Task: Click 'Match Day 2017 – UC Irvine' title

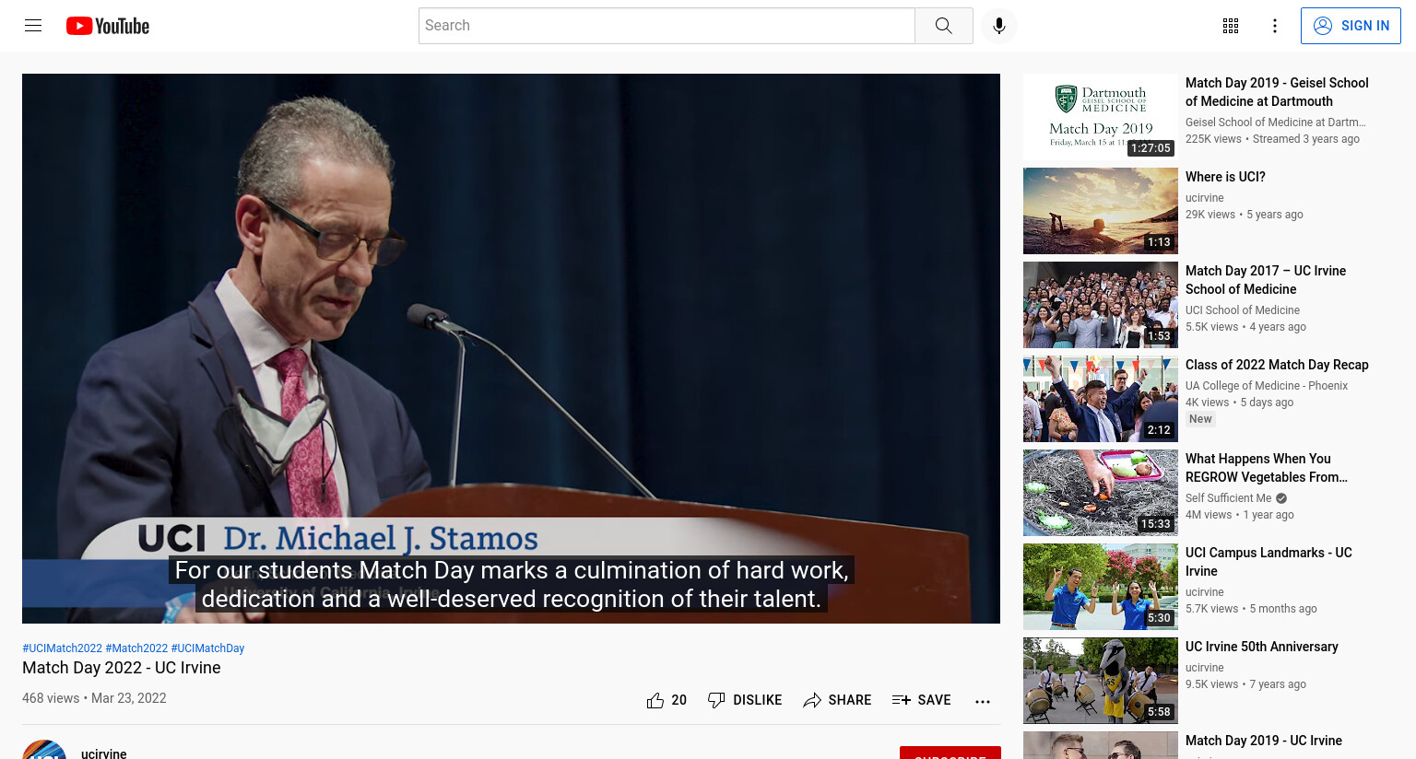Action: [x=1266, y=280]
